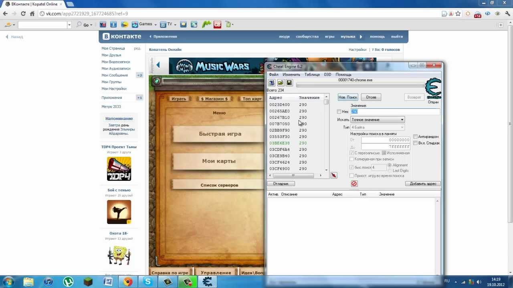Click the red clear address list icon

pos(354,184)
